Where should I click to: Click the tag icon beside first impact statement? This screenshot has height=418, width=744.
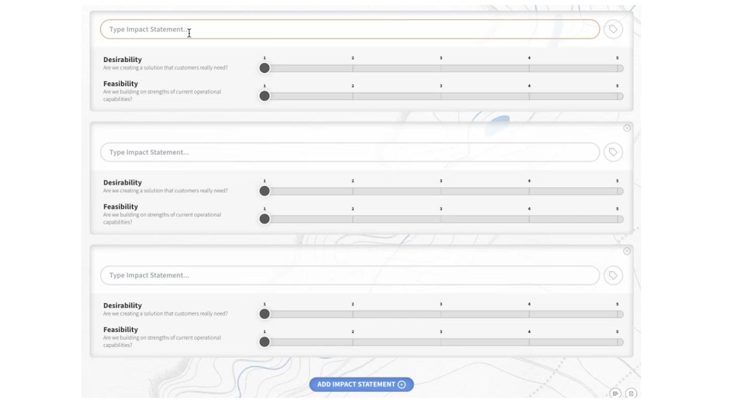click(x=613, y=29)
